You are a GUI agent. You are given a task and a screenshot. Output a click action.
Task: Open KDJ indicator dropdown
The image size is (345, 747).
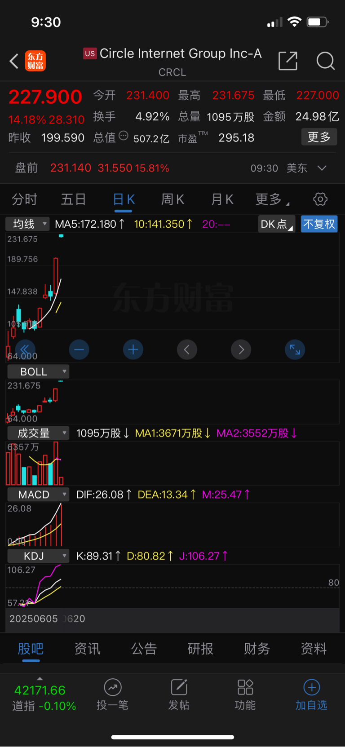pos(38,556)
